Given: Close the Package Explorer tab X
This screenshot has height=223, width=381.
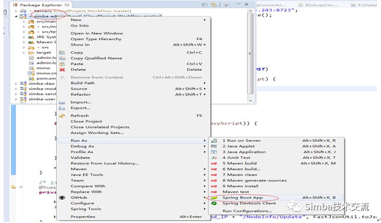Looking at the screenshot, I should coord(68,5).
